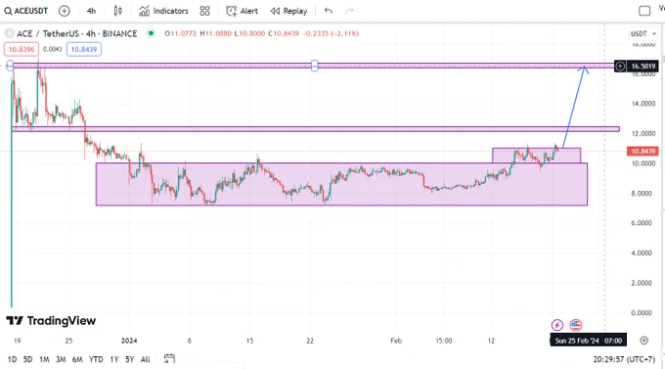Open USDT currency dropdown
The height and width of the screenshot is (369, 665).
(x=643, y=33)
